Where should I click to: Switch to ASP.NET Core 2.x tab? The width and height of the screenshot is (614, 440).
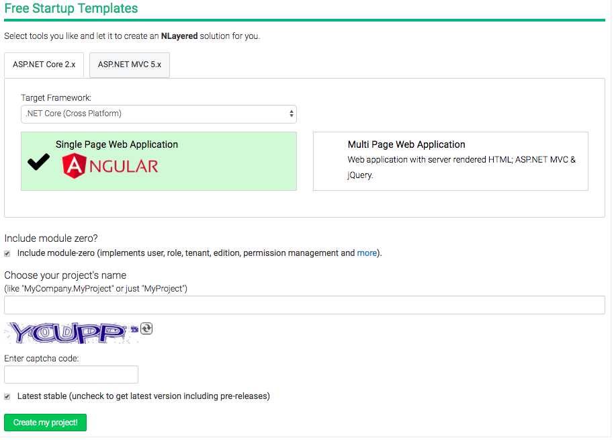(44, 64)
